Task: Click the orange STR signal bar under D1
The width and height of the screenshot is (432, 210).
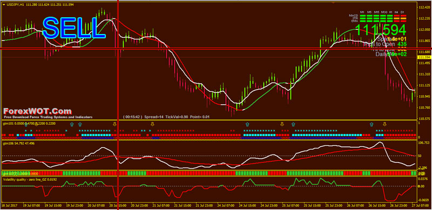Action: 403,18
